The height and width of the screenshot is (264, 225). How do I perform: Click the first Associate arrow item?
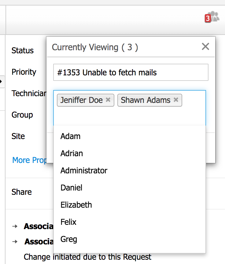coord(38,227)
